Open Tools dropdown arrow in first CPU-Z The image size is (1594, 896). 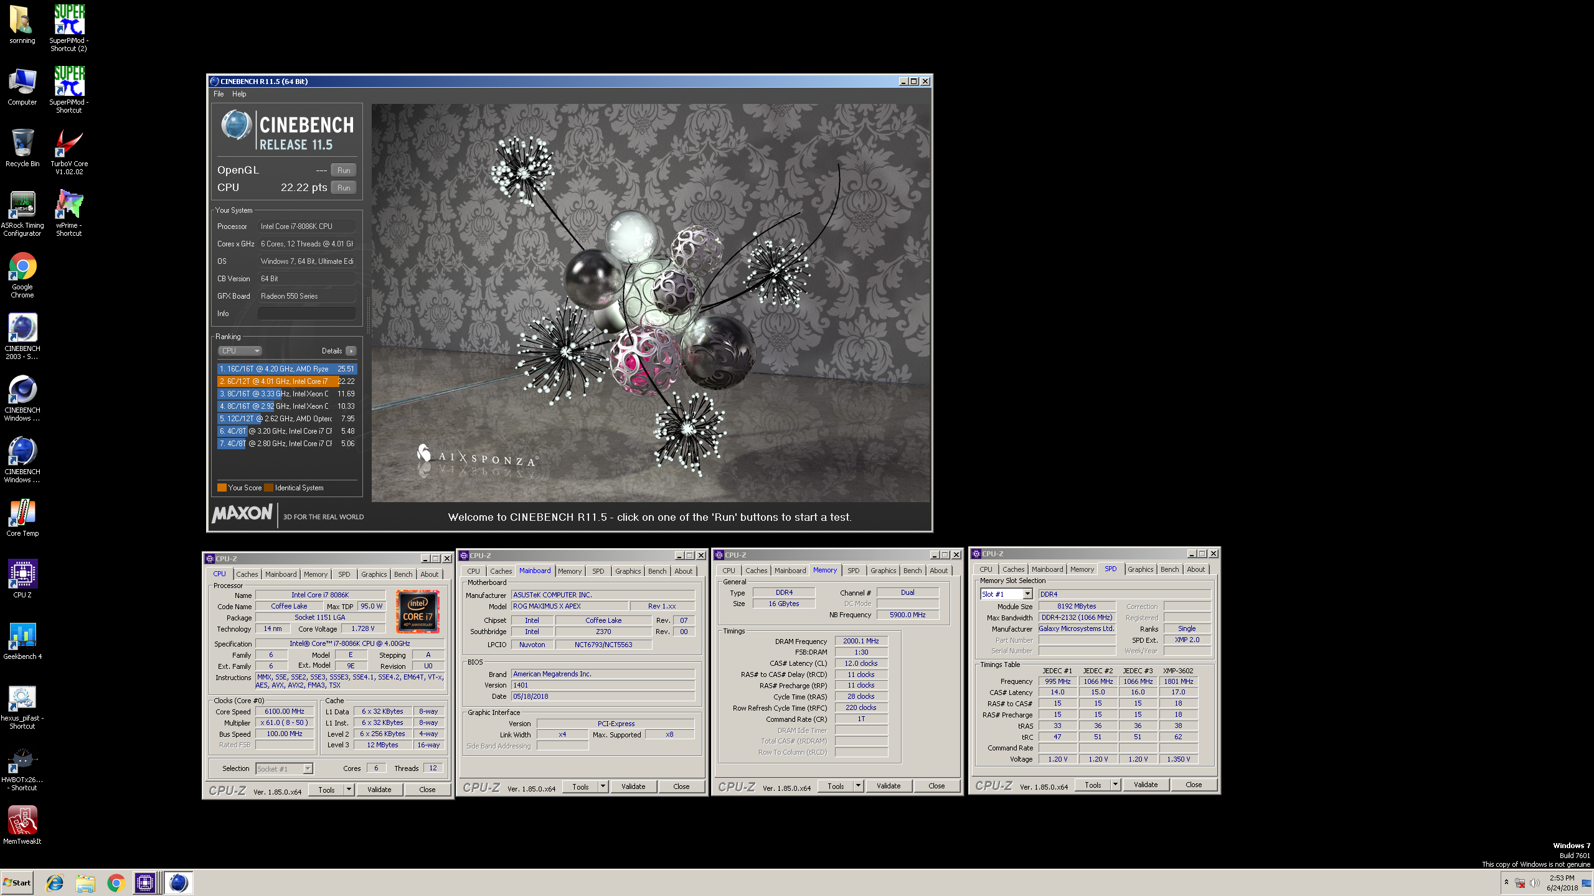coord(349,790)
